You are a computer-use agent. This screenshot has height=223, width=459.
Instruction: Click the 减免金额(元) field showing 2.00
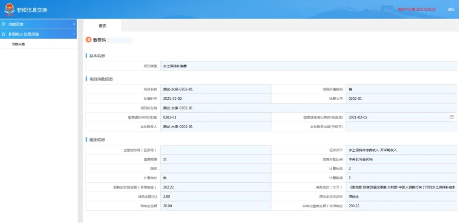pos(215,197)
